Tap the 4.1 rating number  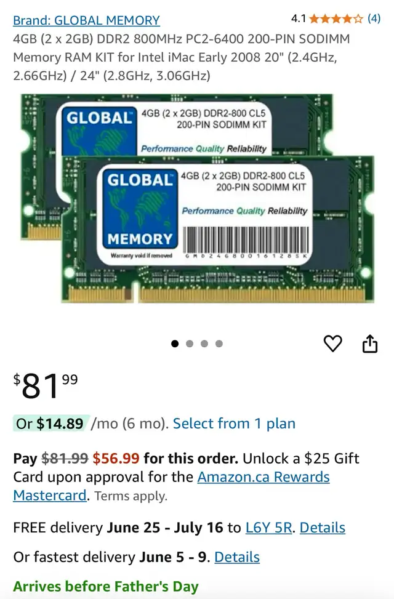click(x=299, y=18)
